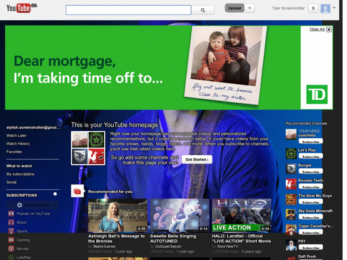Click the Upload button
347x260 pixels.
(x=235, y=8)
